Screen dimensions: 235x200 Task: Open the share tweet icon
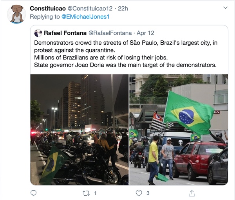[x=192, y=193]
